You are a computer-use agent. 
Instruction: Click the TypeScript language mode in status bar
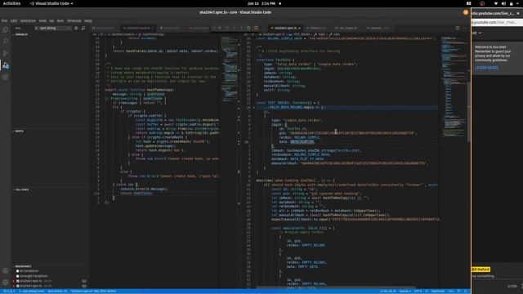[x=438, y=292]
